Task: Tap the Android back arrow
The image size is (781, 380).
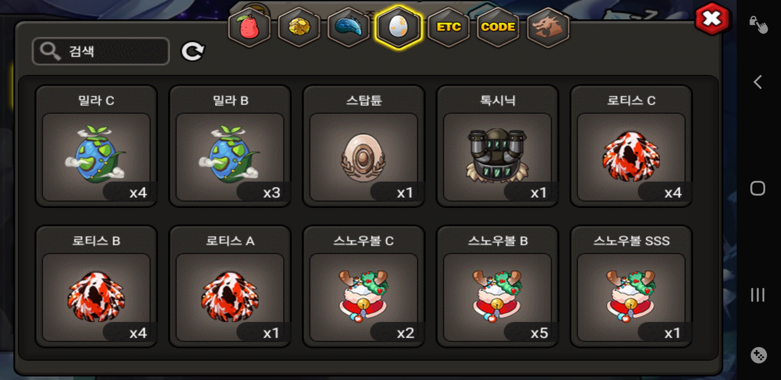Action: click(758, 82)
